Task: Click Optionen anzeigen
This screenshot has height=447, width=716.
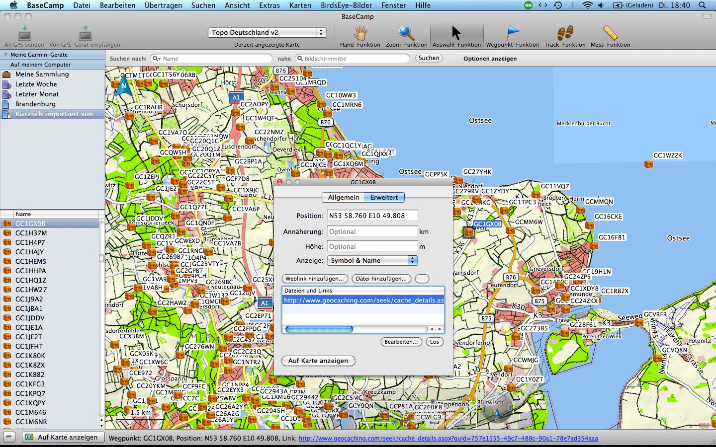Action: click(x=490, y=59)
